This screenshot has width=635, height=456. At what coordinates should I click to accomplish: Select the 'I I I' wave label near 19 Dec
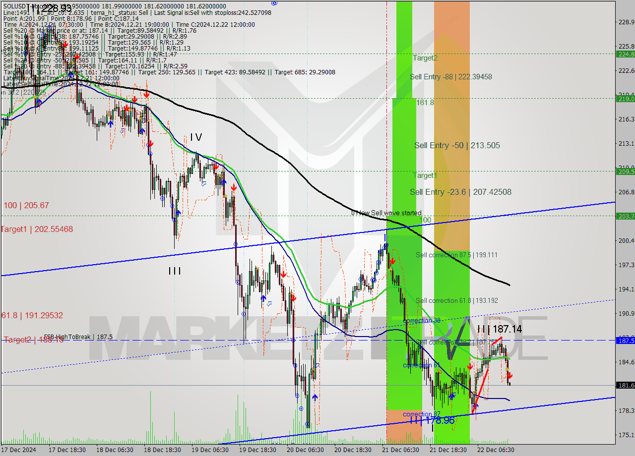pos(175,271)
